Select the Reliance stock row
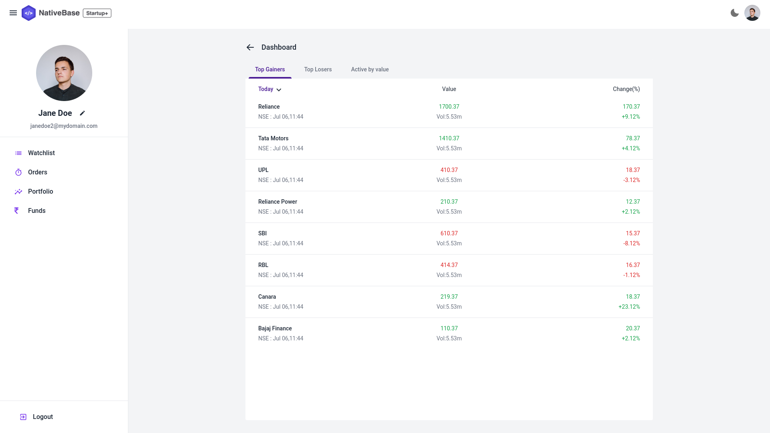The image size is (770, 433). coord(449,112)
